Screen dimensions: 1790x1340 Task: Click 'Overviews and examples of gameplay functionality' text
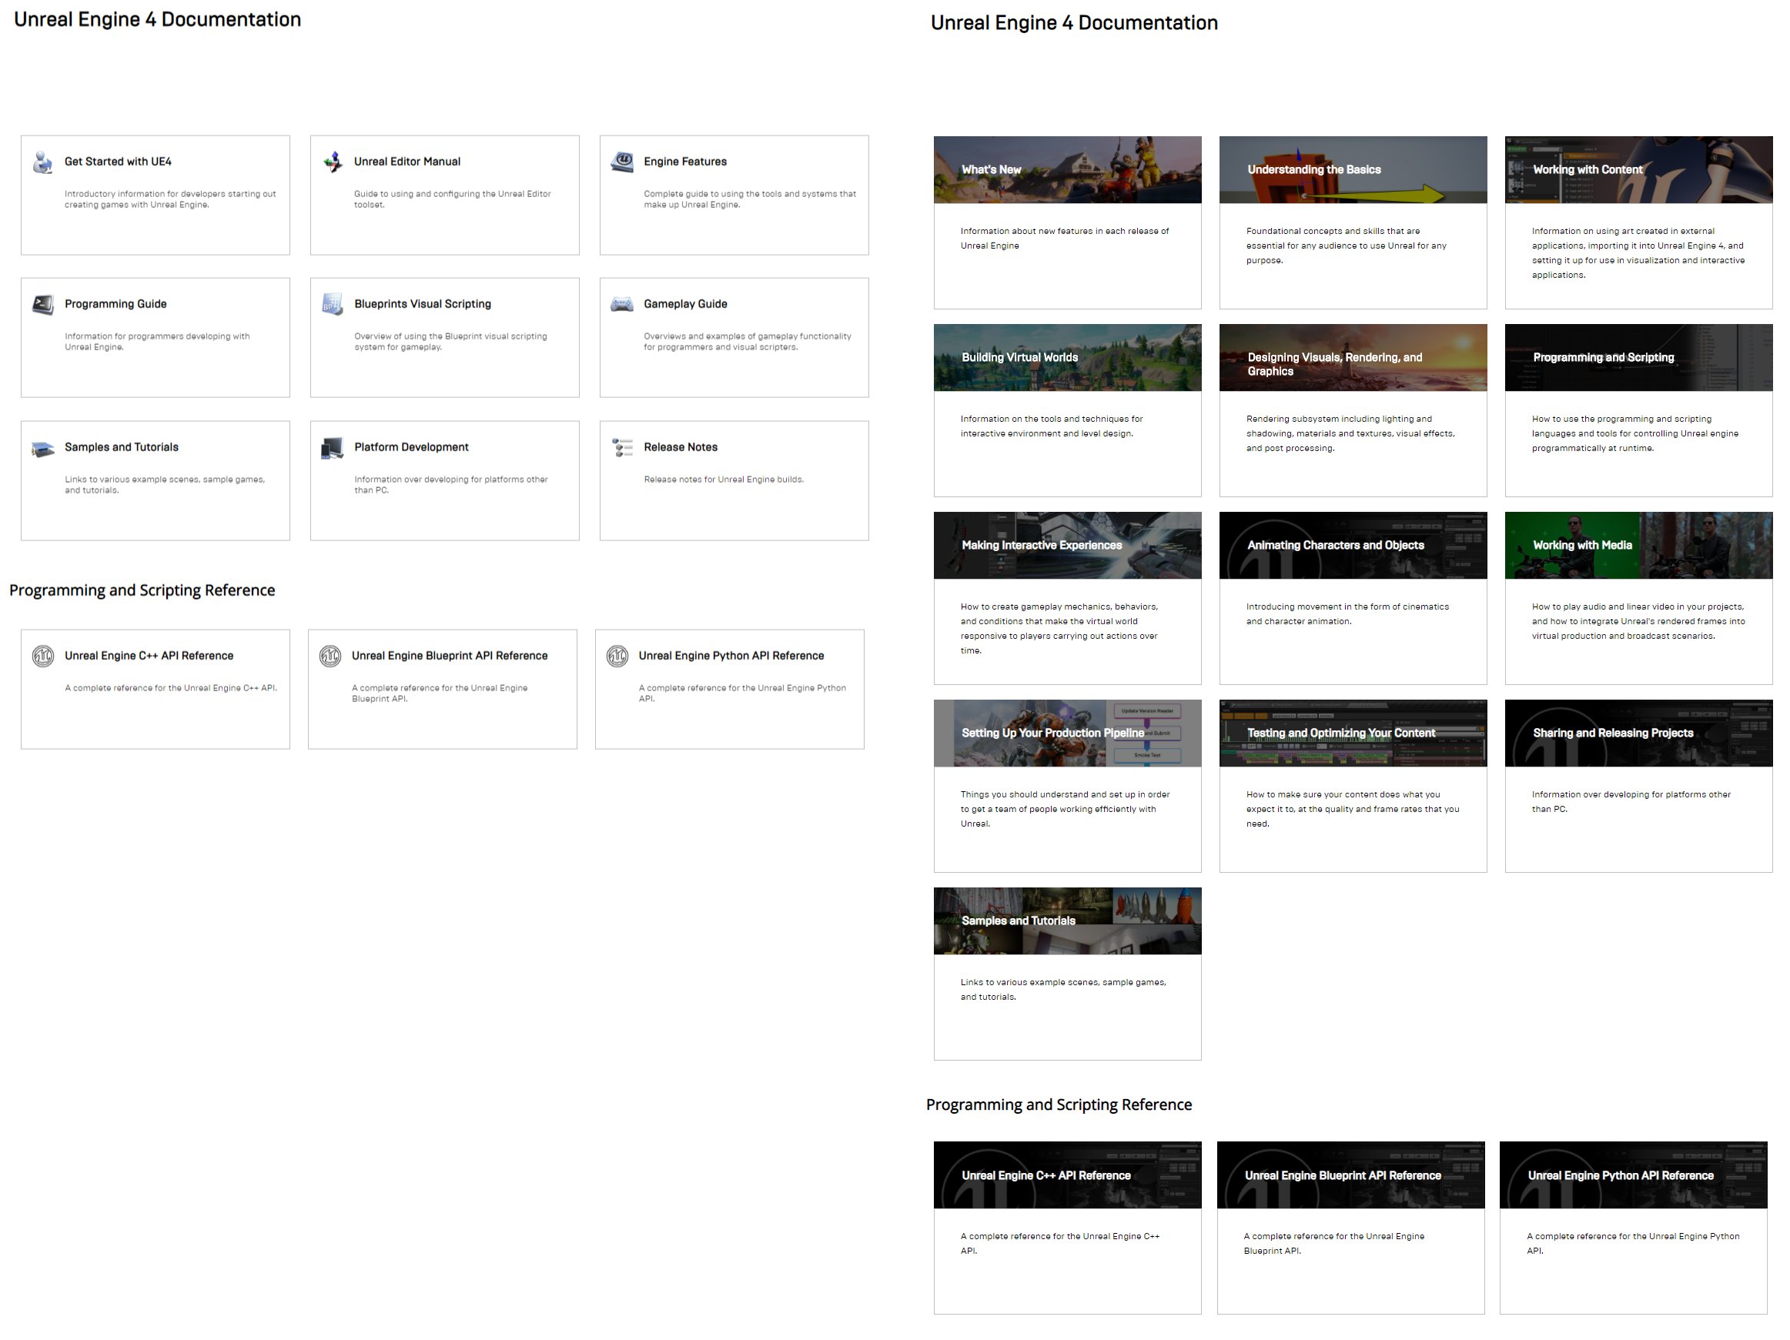747,343
